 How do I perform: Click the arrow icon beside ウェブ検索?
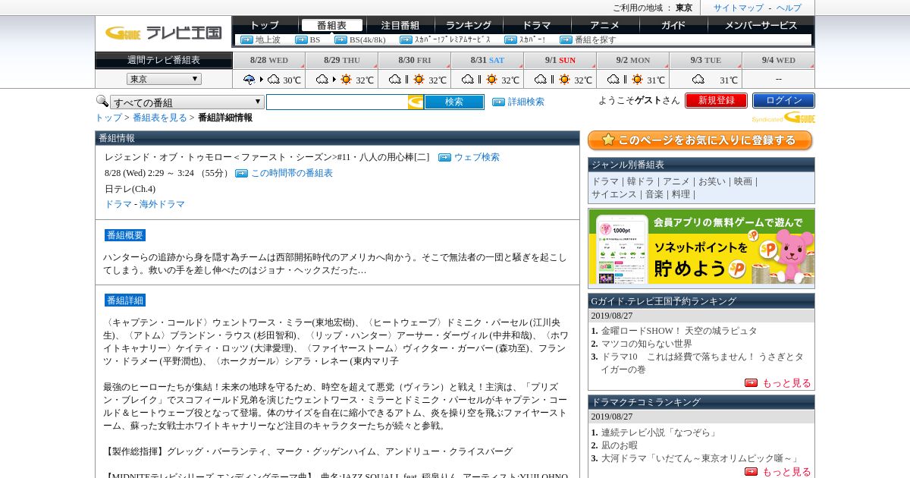pyautogui.click(x=444, y=158)
